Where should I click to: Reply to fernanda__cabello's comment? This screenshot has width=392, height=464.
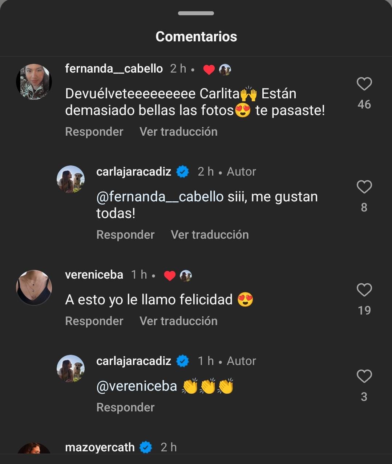(x=94, y=132)
